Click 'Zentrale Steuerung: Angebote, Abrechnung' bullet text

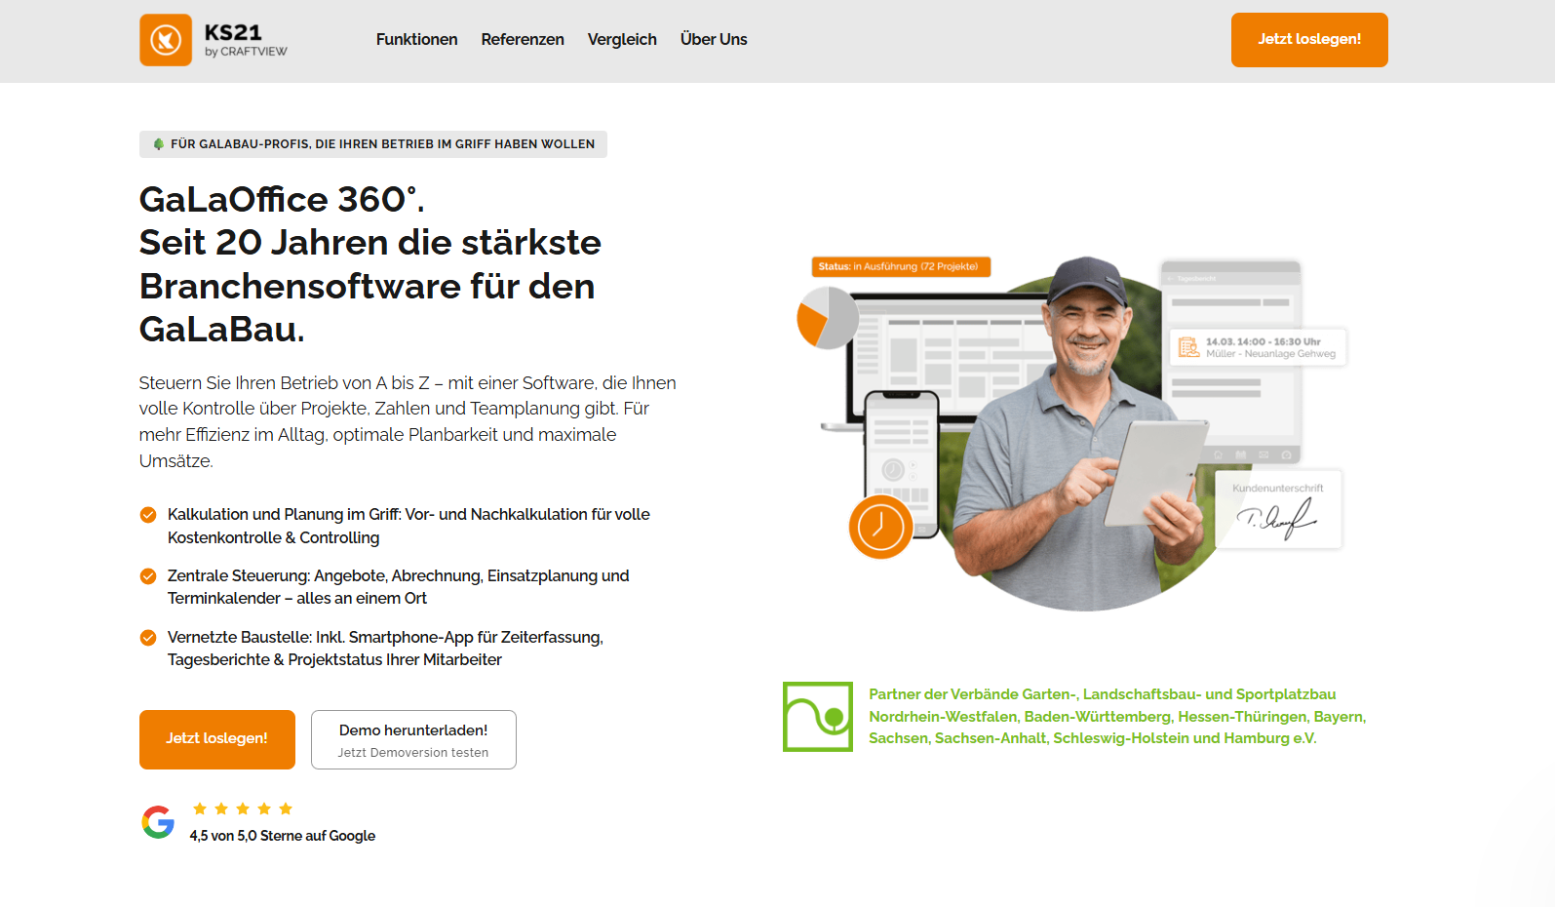pos(399,587)
